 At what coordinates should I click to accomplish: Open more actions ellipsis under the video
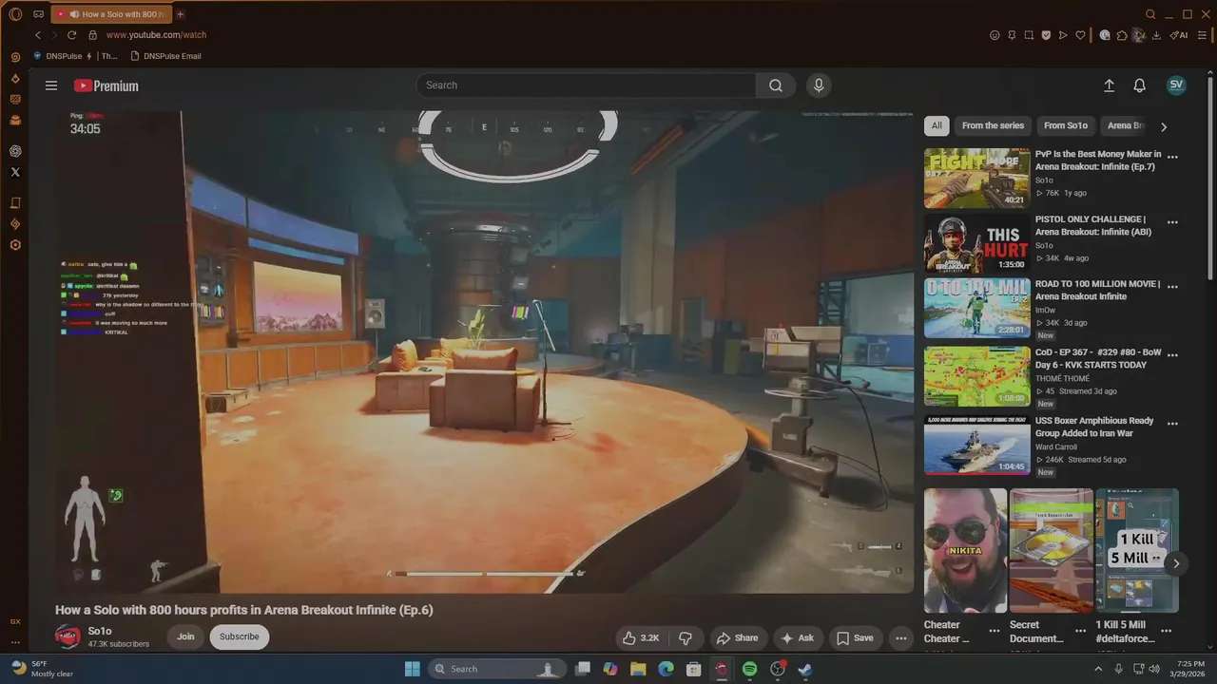pos(900,637)
